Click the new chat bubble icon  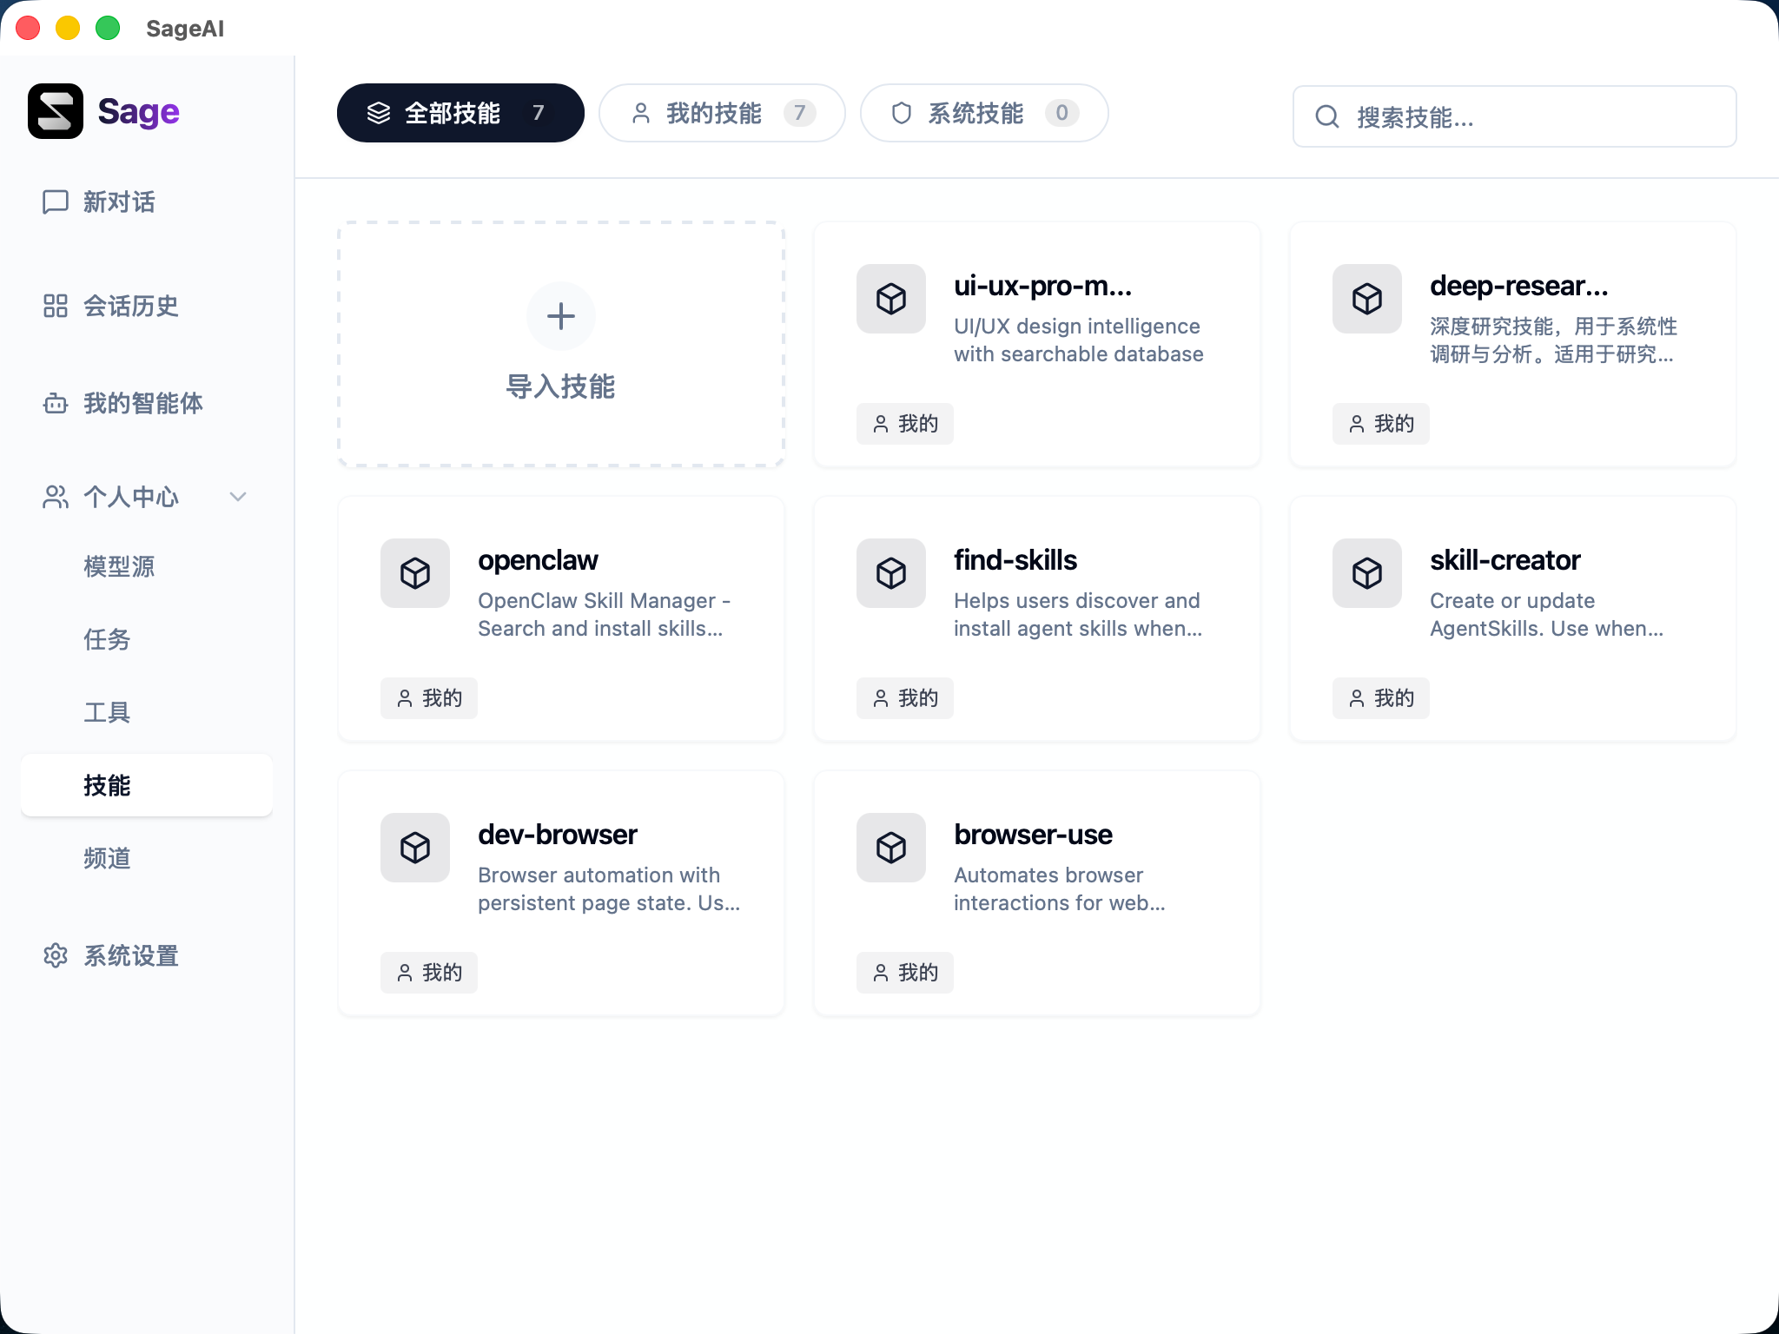point(56,201)
